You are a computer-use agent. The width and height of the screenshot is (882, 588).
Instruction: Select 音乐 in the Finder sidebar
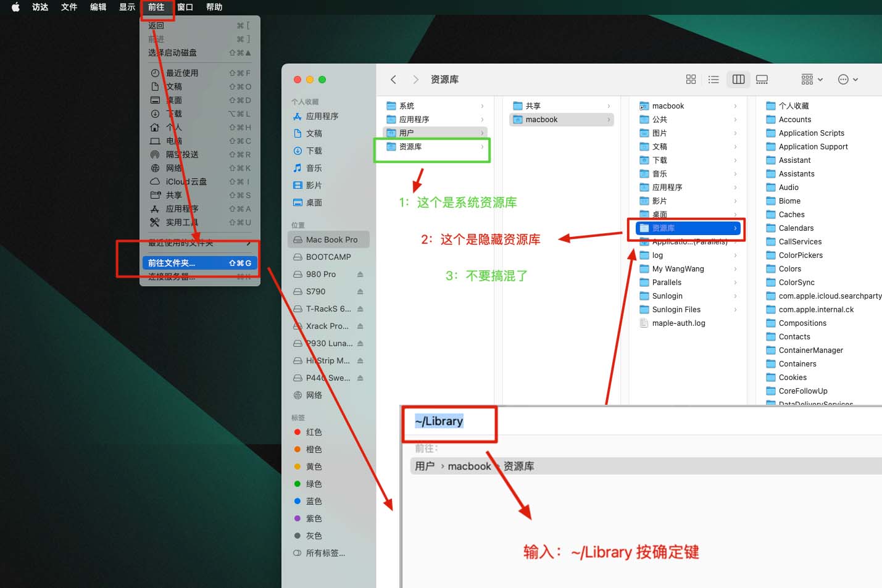pos(314,167)
